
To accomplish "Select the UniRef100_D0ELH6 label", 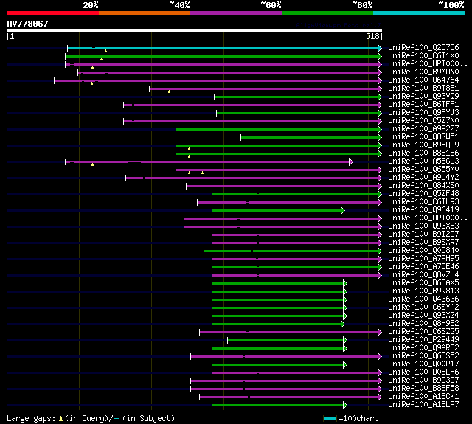I will pyautogui.click(x=423, y=372).
